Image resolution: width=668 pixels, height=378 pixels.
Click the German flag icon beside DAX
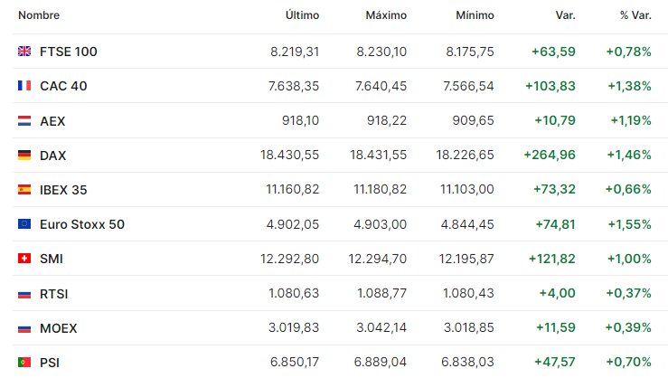(x=24, y=156)
